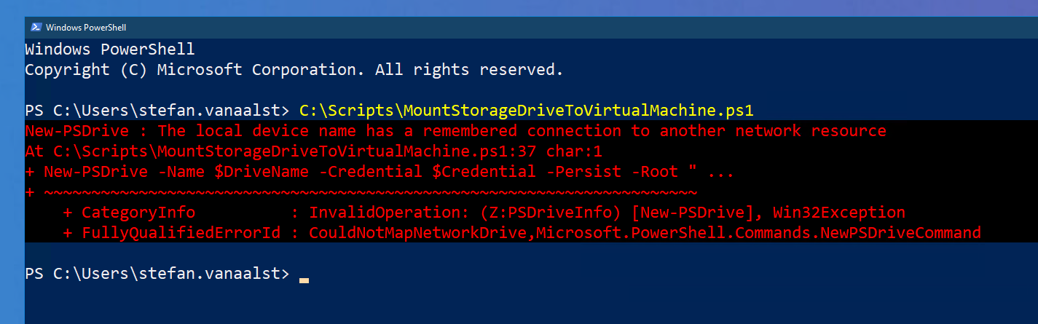1038x324 pixels.
Task: Click the NewPSDriveCommand text
Action: point(900,233)
